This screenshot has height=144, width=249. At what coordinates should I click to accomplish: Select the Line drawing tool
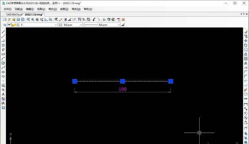coord(3,32)
